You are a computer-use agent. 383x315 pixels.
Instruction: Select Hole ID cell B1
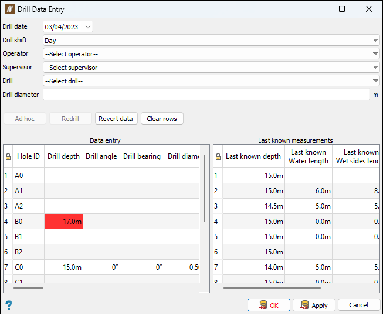(28, 237)
